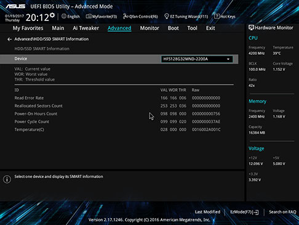Screen dimensions: 299x225
Task: Click the globe icon for English language
Action: coord(64,16)
